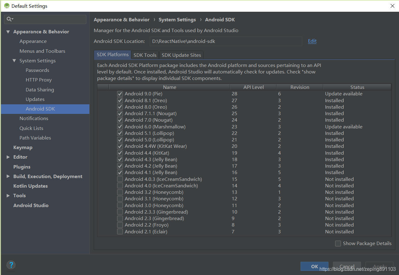Click Update available status for Android 9.0
The width and height of the screenshot is (399, 275).
tap(344, 94)
